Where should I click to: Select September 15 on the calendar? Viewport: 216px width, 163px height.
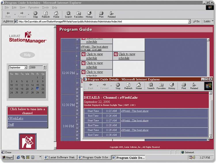tap(37, 85)
